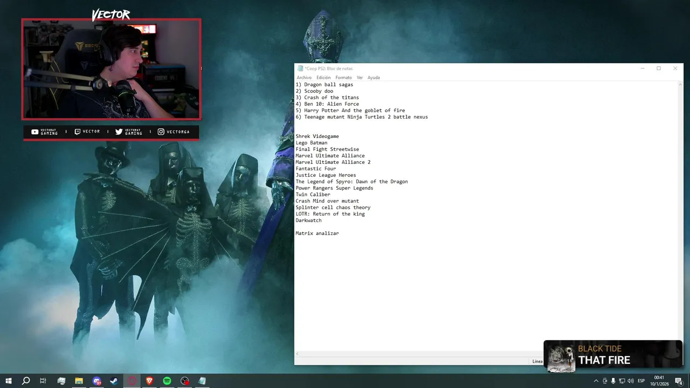Click line 'Marvel Ultimate Alliance 2'
This screenshot has width=690, height=388.
pyautogui.click(x=333, y=162)
